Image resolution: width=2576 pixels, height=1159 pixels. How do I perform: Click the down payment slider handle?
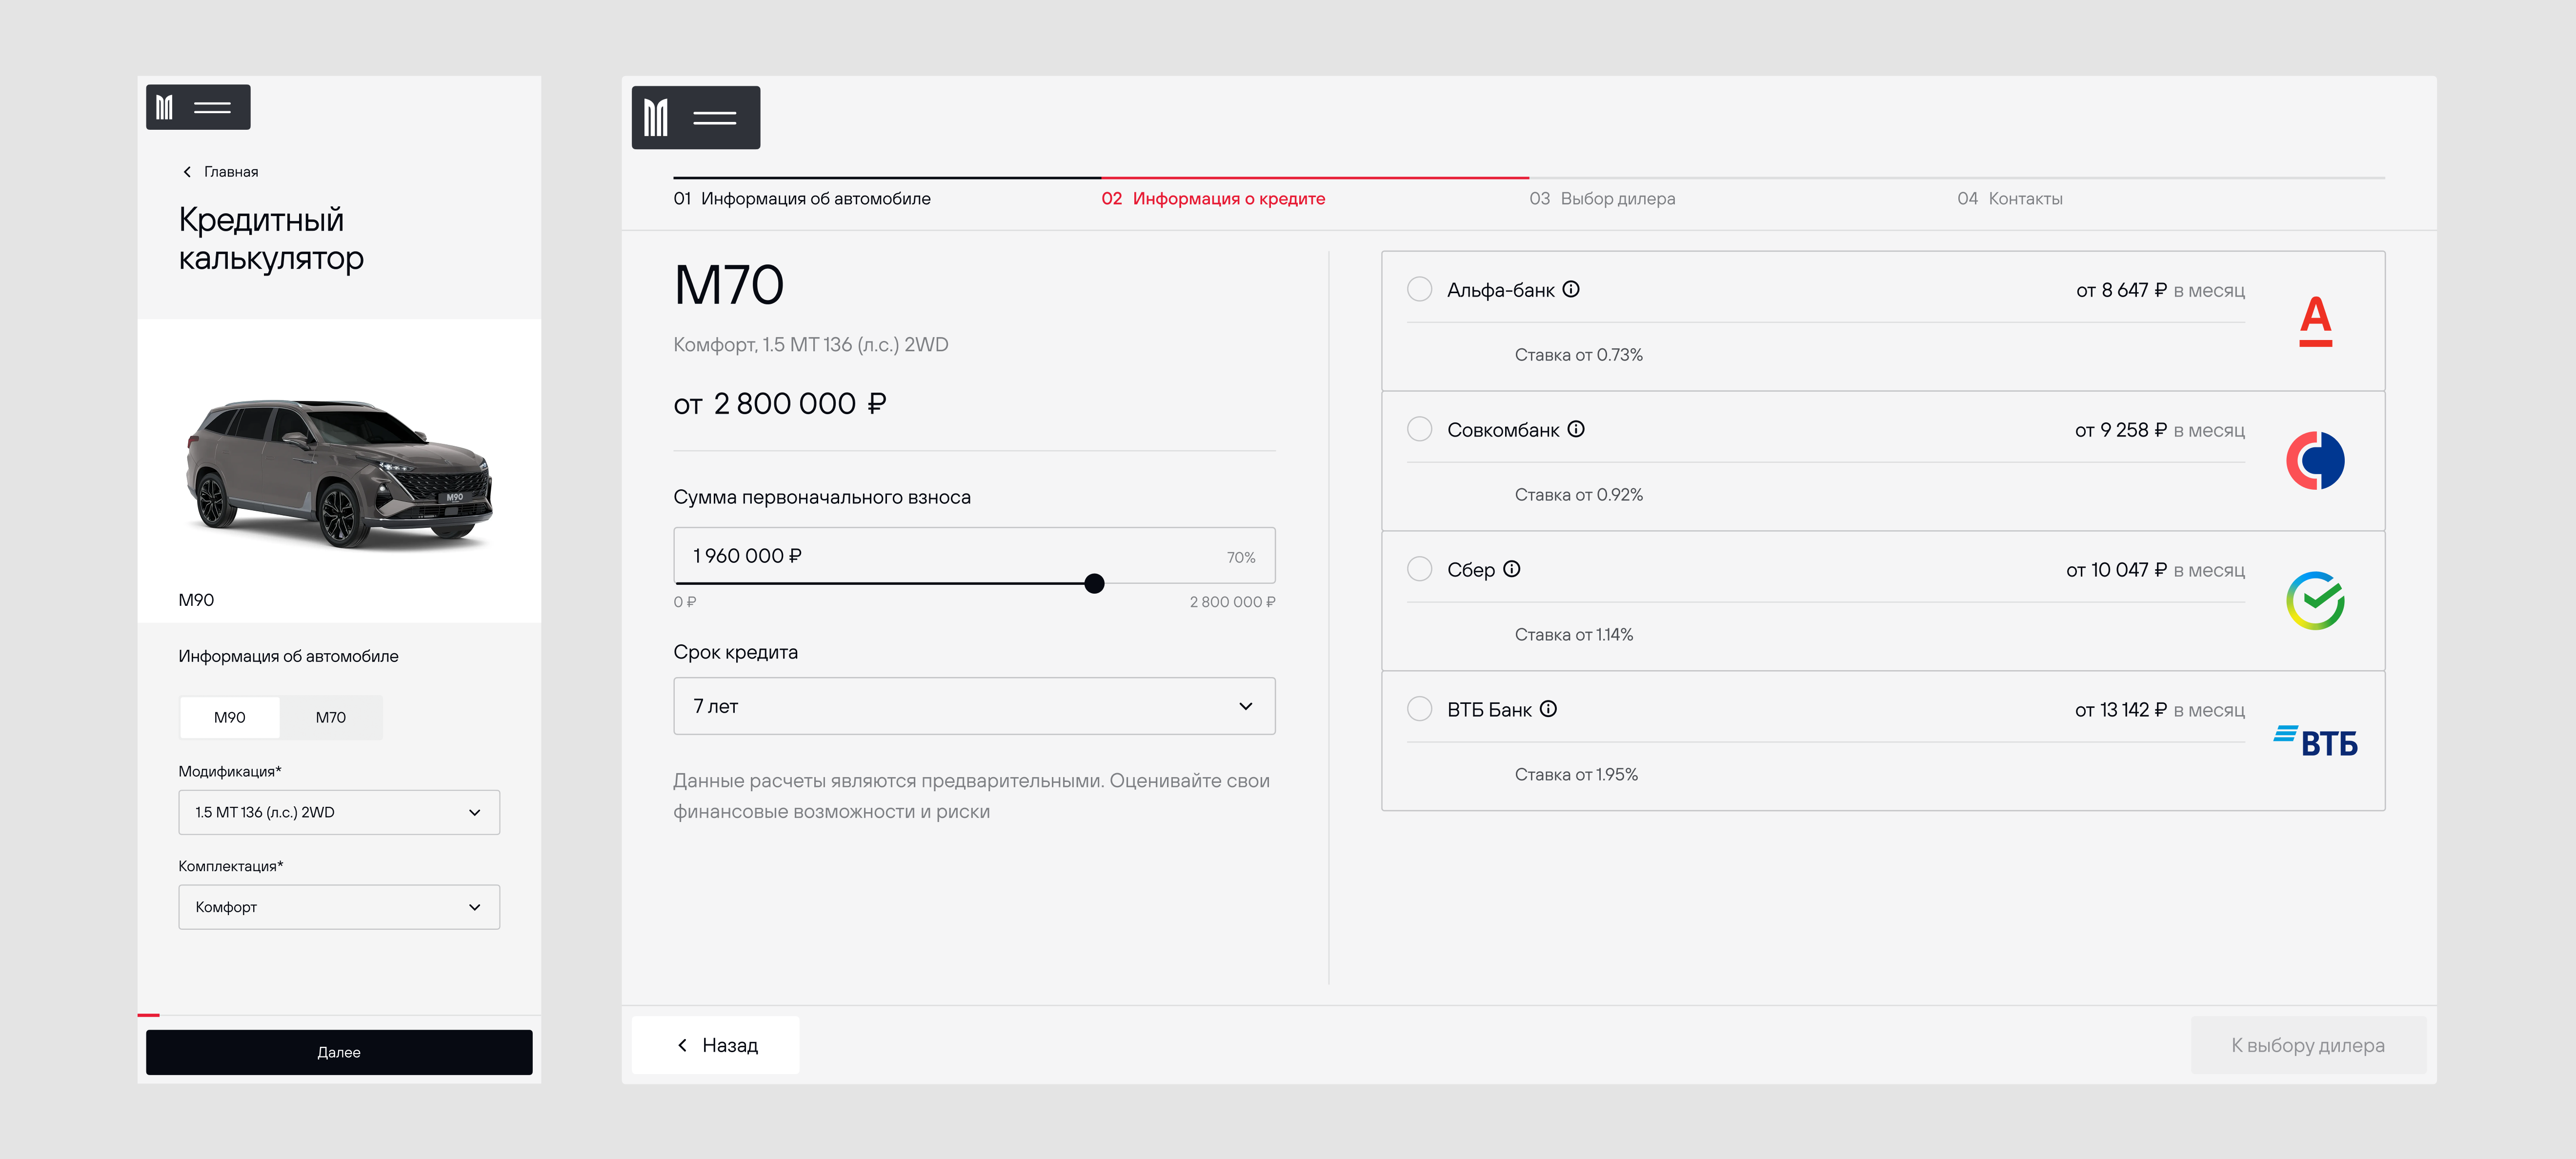(1094, 583)
